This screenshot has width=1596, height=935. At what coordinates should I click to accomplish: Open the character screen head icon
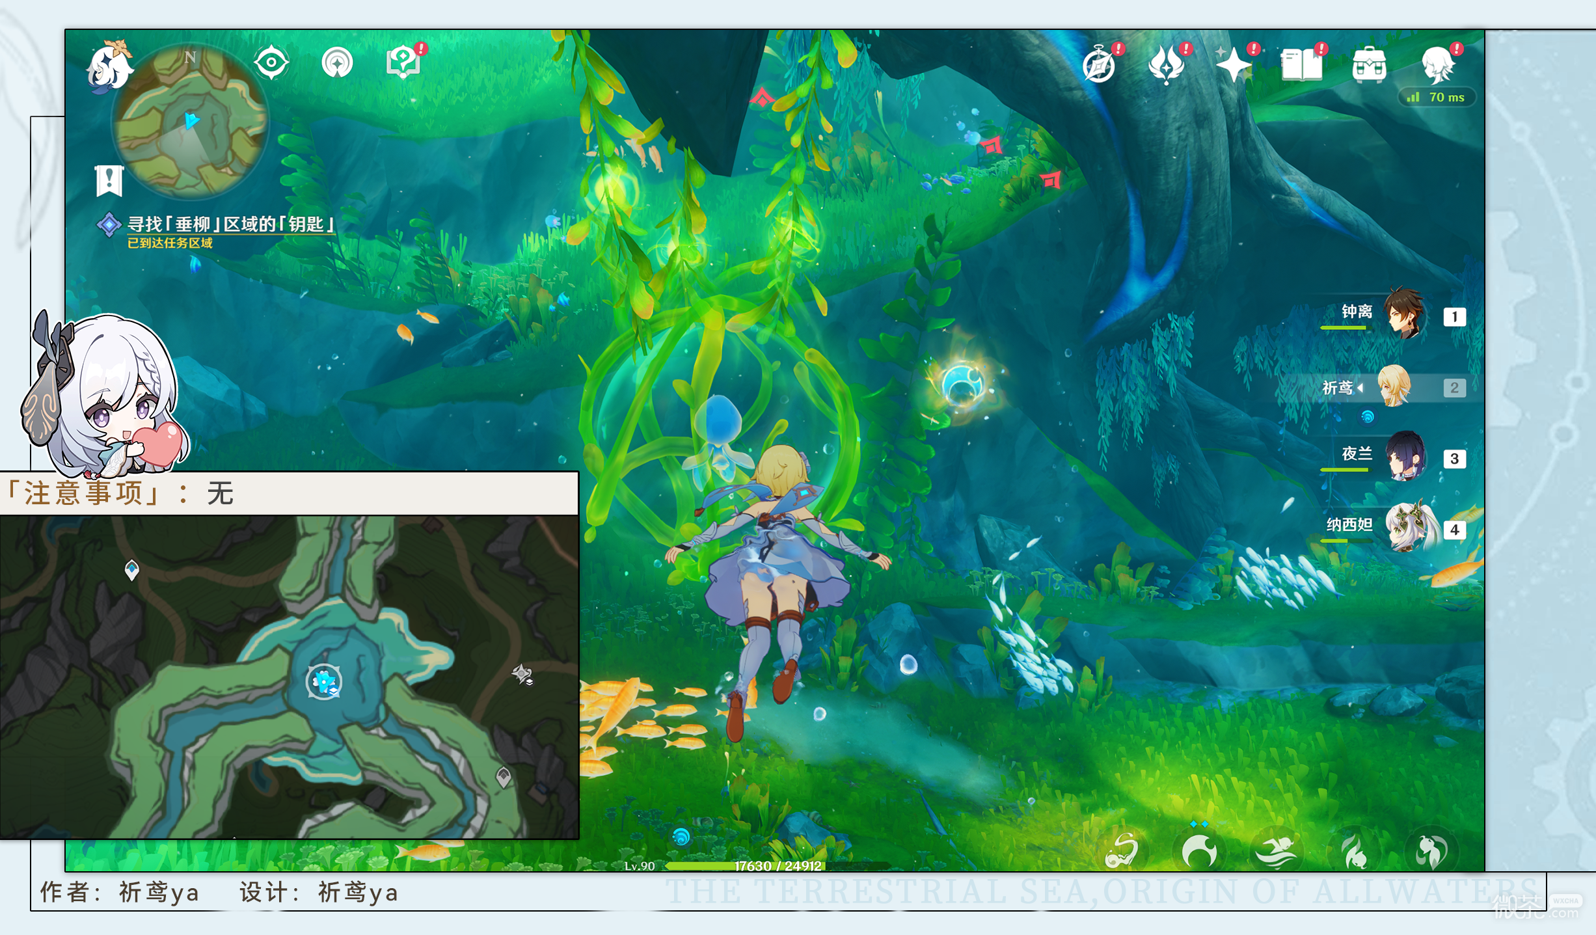(x=1440, y=64)
